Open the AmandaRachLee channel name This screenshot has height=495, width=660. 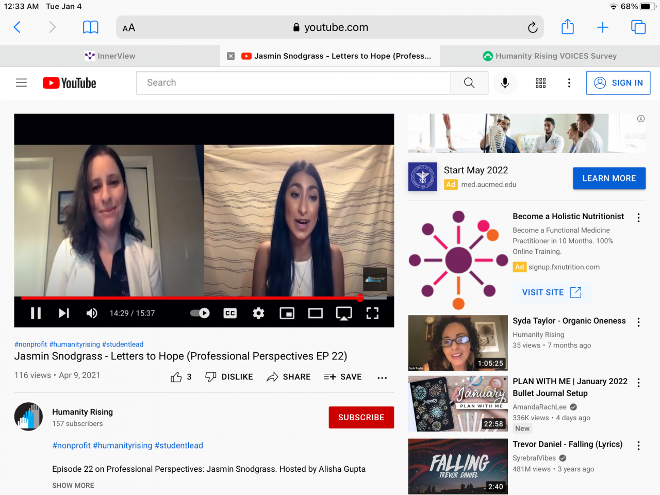[539, 407]
